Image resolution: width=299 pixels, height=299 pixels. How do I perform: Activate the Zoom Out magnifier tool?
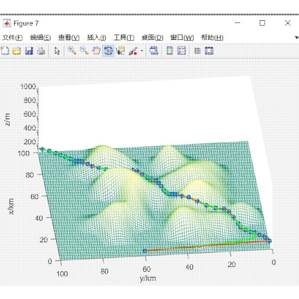point(84,51)
